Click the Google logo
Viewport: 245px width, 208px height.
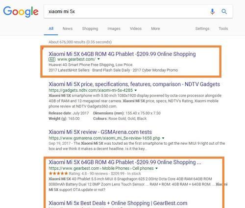tap(21, 12)
